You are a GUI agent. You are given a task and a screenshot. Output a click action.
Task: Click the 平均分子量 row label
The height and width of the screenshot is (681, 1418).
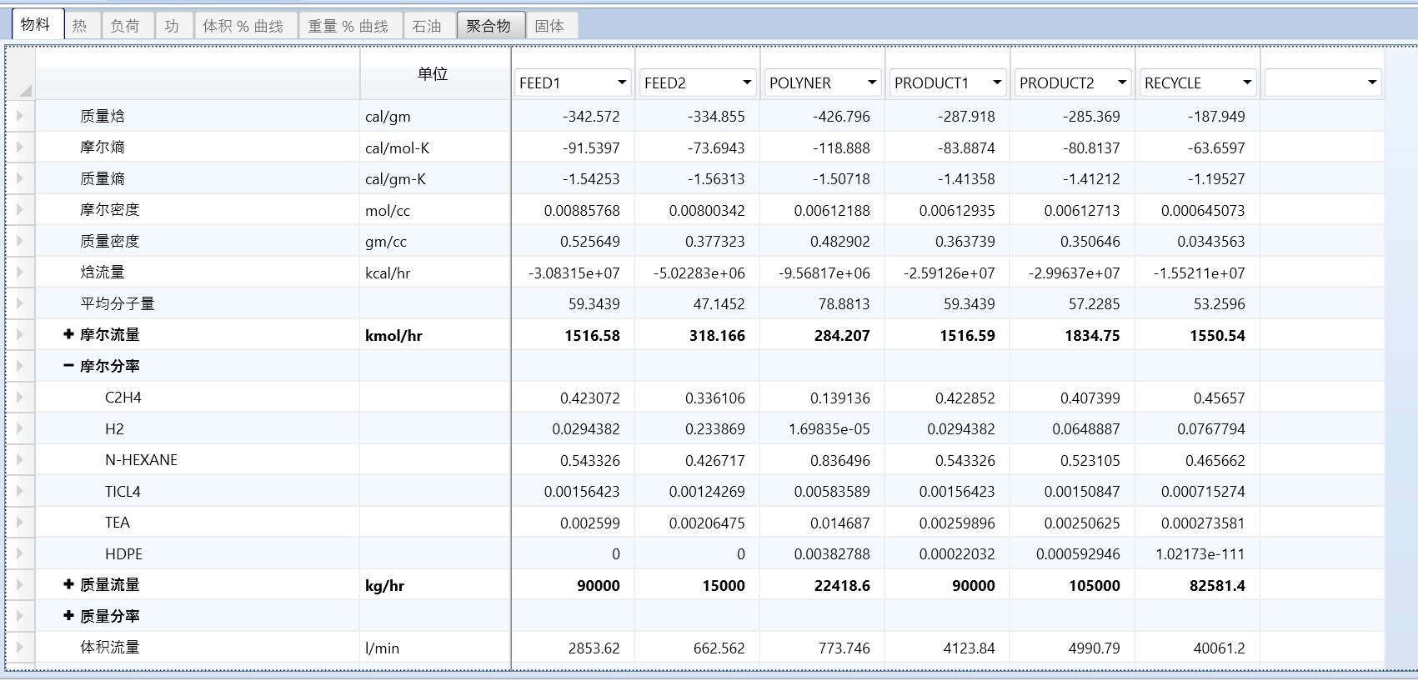[x=118, y=303]
